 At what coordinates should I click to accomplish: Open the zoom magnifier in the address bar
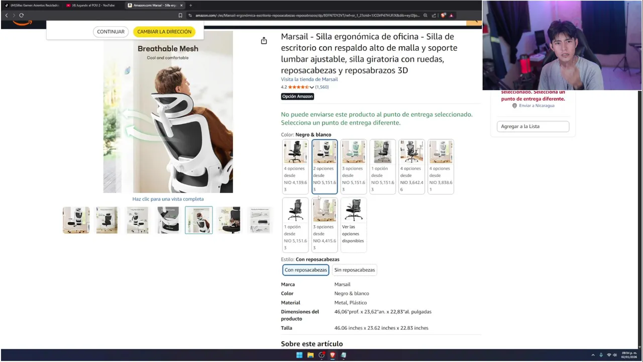[x=425, y=15]
